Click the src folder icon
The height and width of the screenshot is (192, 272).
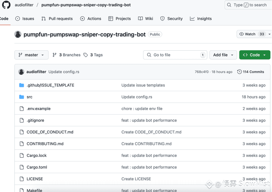tap(21, 97)
